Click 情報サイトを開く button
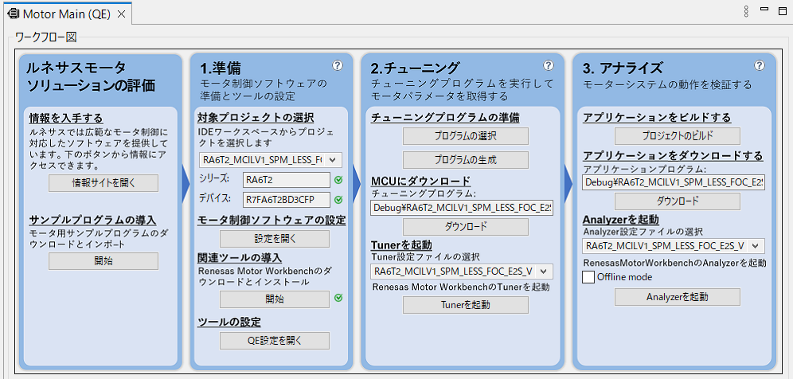The width and height of the screenshot is (793, 379). pos(104,183)
